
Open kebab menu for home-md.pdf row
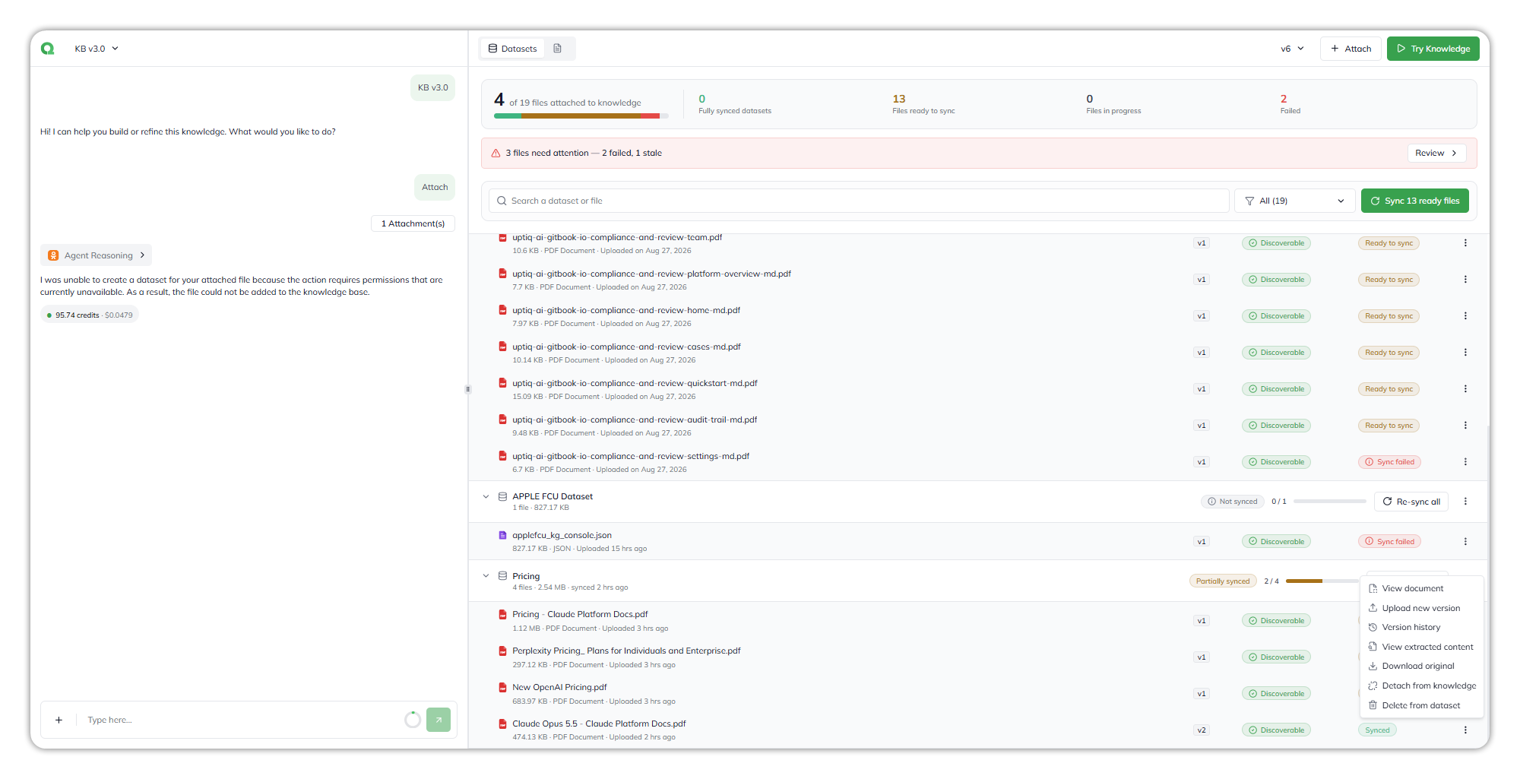(x=1465, y=316)
